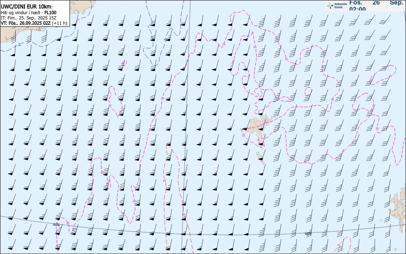Viewport: 406px width, 254px height.
Task: Click the 'IT: Fim.. 25. Sep.. 2025 15Z' line
Action: tap(28, 18)
